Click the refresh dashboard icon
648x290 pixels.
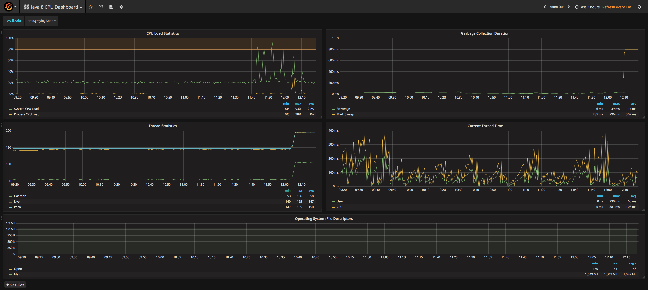[639, 7]
